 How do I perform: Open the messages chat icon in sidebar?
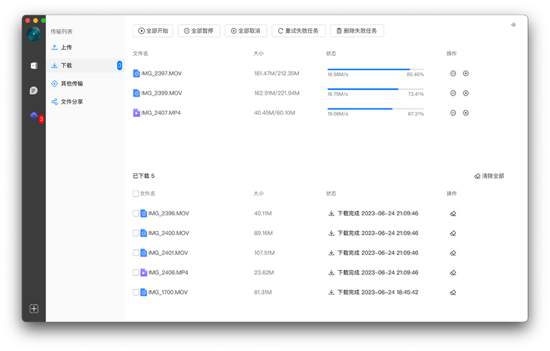click(x=34, y=91)
